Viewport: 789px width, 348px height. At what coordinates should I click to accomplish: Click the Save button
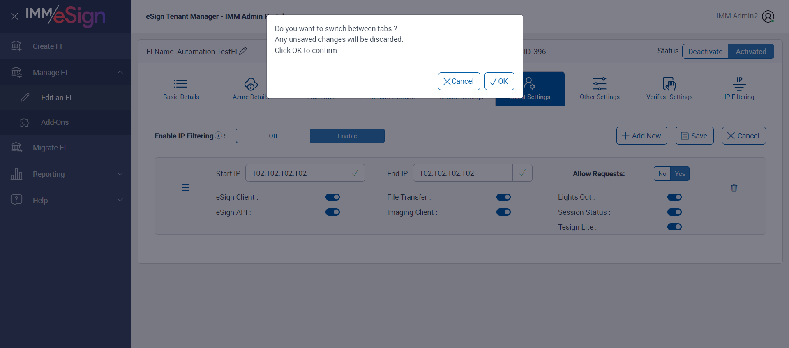(694, 136)
